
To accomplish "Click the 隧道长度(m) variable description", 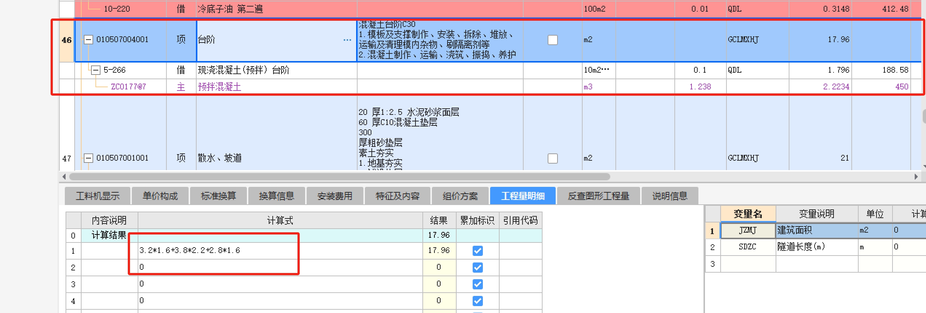I will pos(817,247).
